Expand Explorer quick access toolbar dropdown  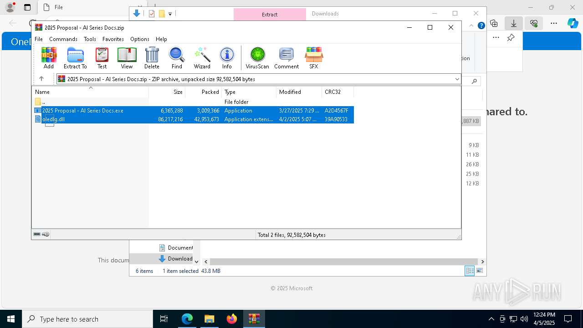[170, 14]
